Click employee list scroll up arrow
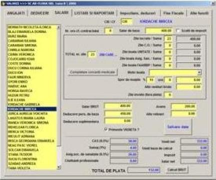The image size is (216, 180). point(59,27)
